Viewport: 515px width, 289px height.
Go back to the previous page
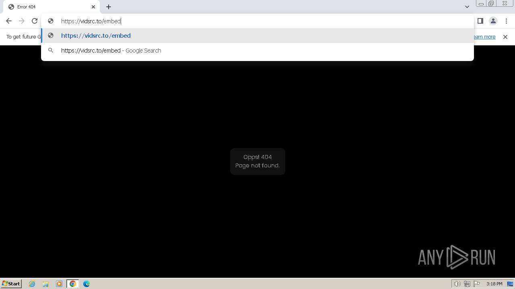(9, 21)
